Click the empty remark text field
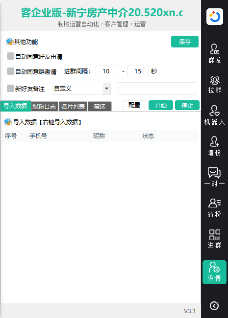This screenshot has width=228, height=318. click(x=157, y=89)
